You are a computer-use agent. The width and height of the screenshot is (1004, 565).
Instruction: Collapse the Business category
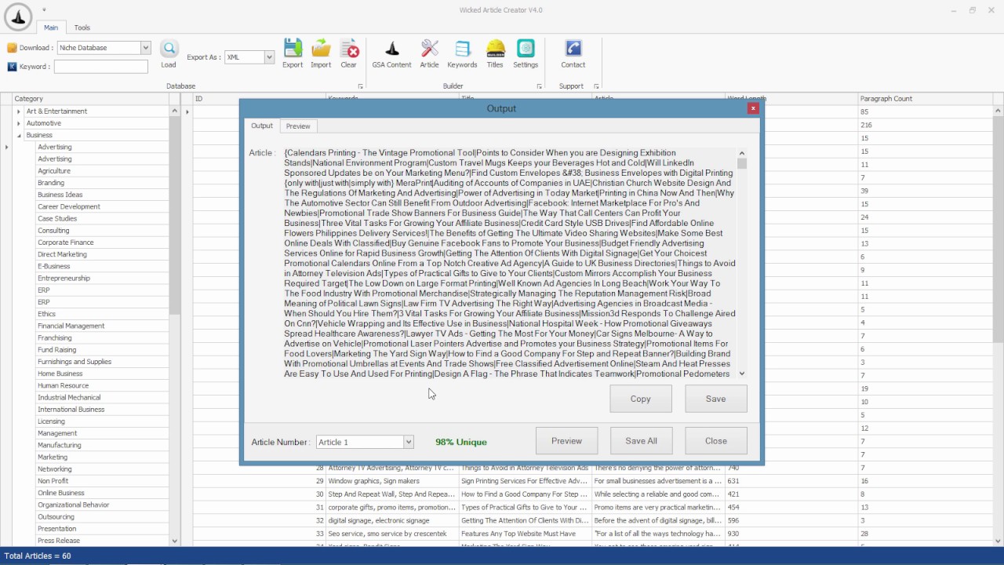point(19,135)
